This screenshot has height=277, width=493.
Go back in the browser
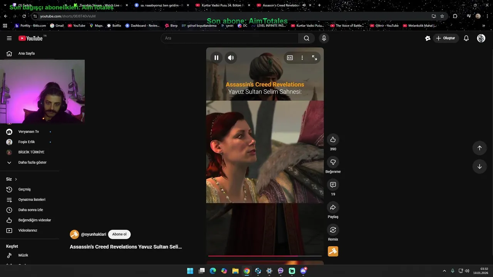click(x=5, y=16)
